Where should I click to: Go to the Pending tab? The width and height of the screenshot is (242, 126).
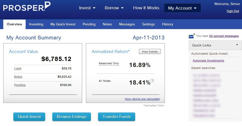click(89, 24)
